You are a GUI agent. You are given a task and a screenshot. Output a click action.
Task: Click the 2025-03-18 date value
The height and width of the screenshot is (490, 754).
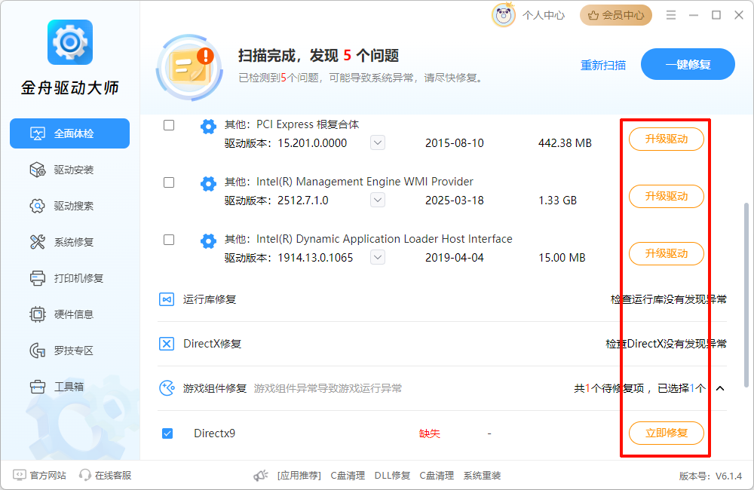click(455, 200)
